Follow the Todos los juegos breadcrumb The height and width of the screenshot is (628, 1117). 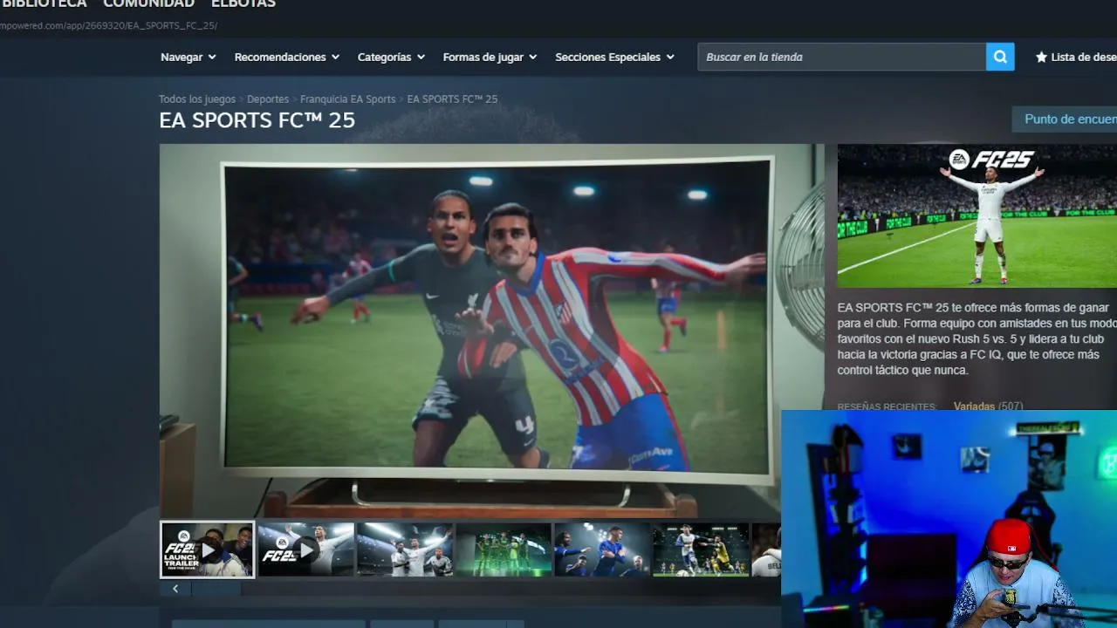coord(197,99)
